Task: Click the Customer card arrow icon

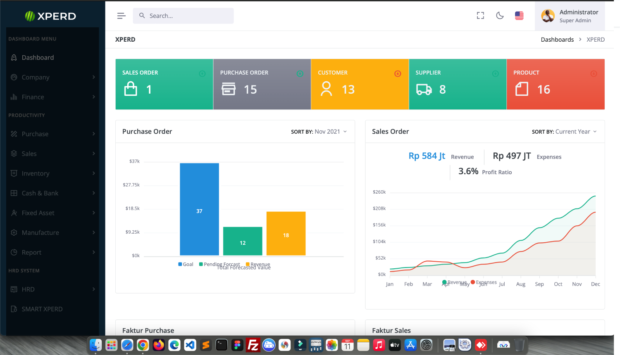Action: pyautogui.click(x=398, y=73)
